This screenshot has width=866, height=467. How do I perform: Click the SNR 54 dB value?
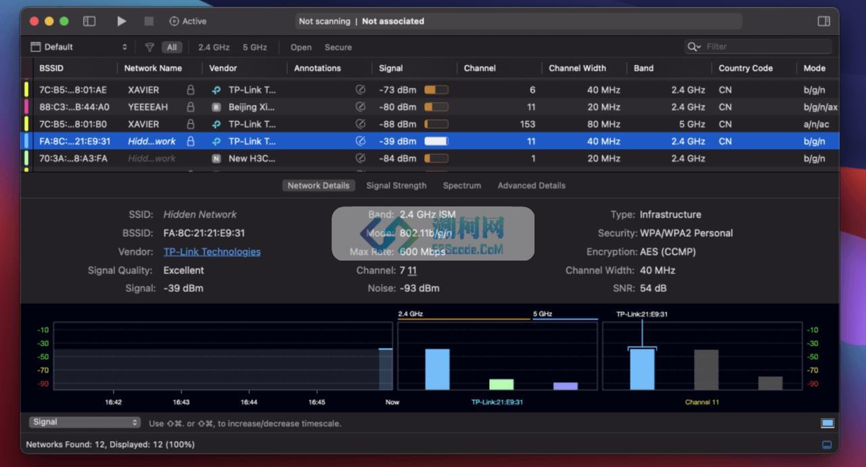pos(654,288)
